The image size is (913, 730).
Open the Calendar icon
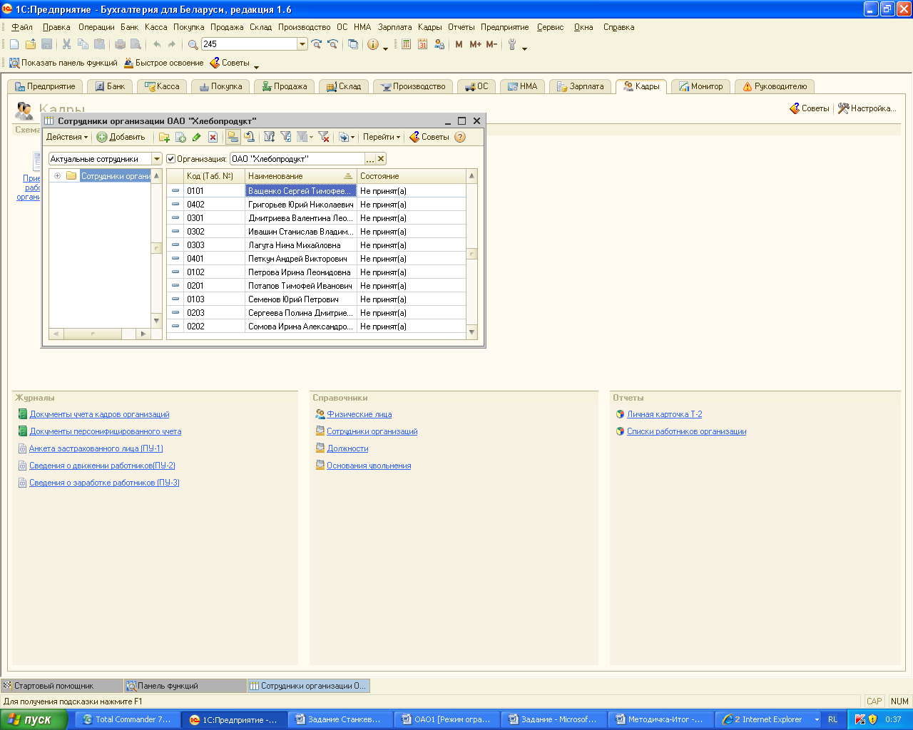click(x=422, y=44)
